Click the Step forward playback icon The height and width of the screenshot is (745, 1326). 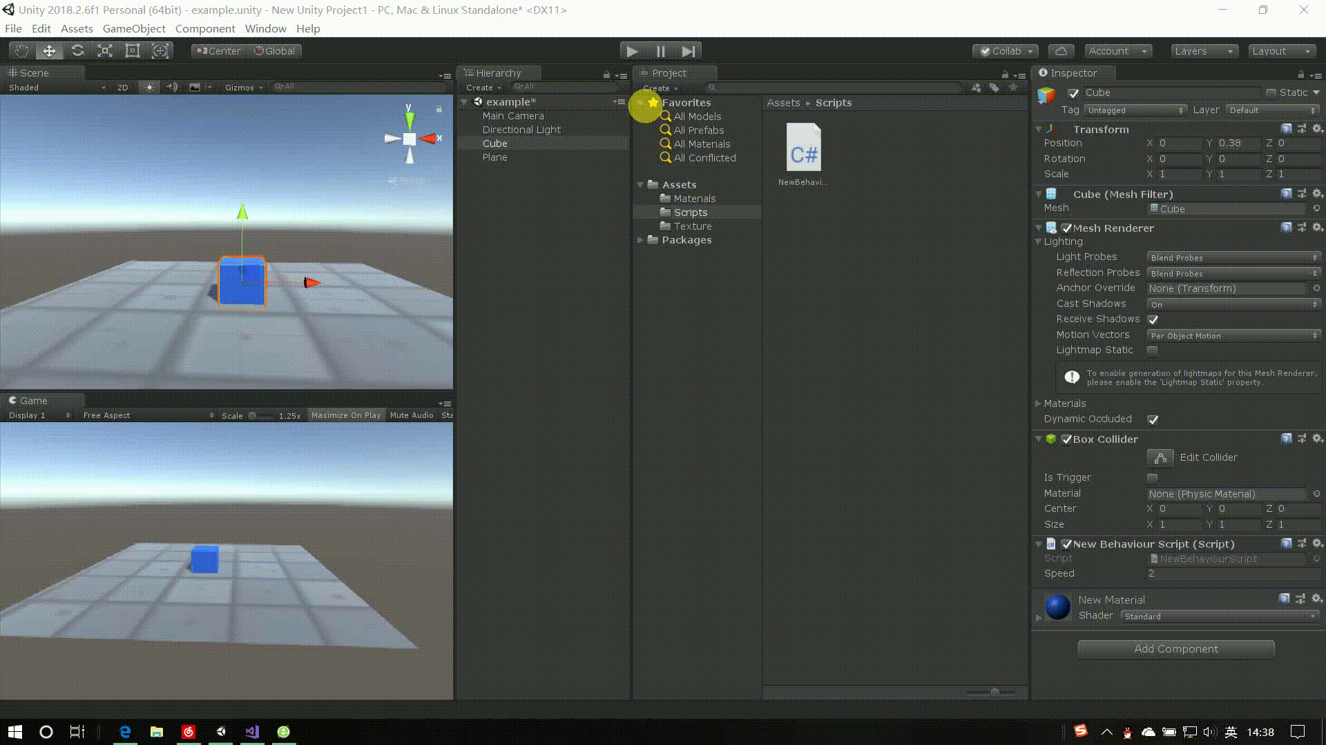(x=689, y=51)
